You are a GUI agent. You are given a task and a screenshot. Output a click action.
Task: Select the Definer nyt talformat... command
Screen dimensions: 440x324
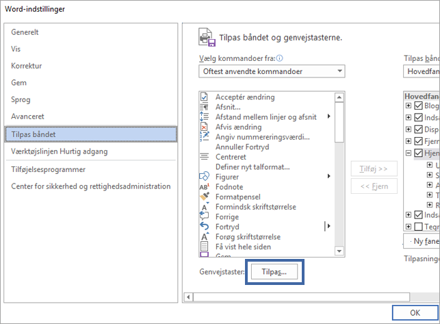tap(253, 167)
